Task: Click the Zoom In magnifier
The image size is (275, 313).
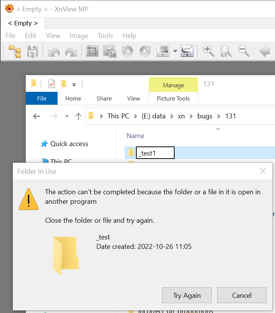Action: 209,51
